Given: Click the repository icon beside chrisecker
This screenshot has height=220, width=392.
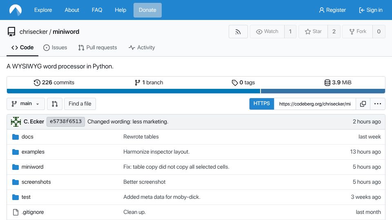Looking at the screenshot, I should pyautogui.click(x=11, y=32).
